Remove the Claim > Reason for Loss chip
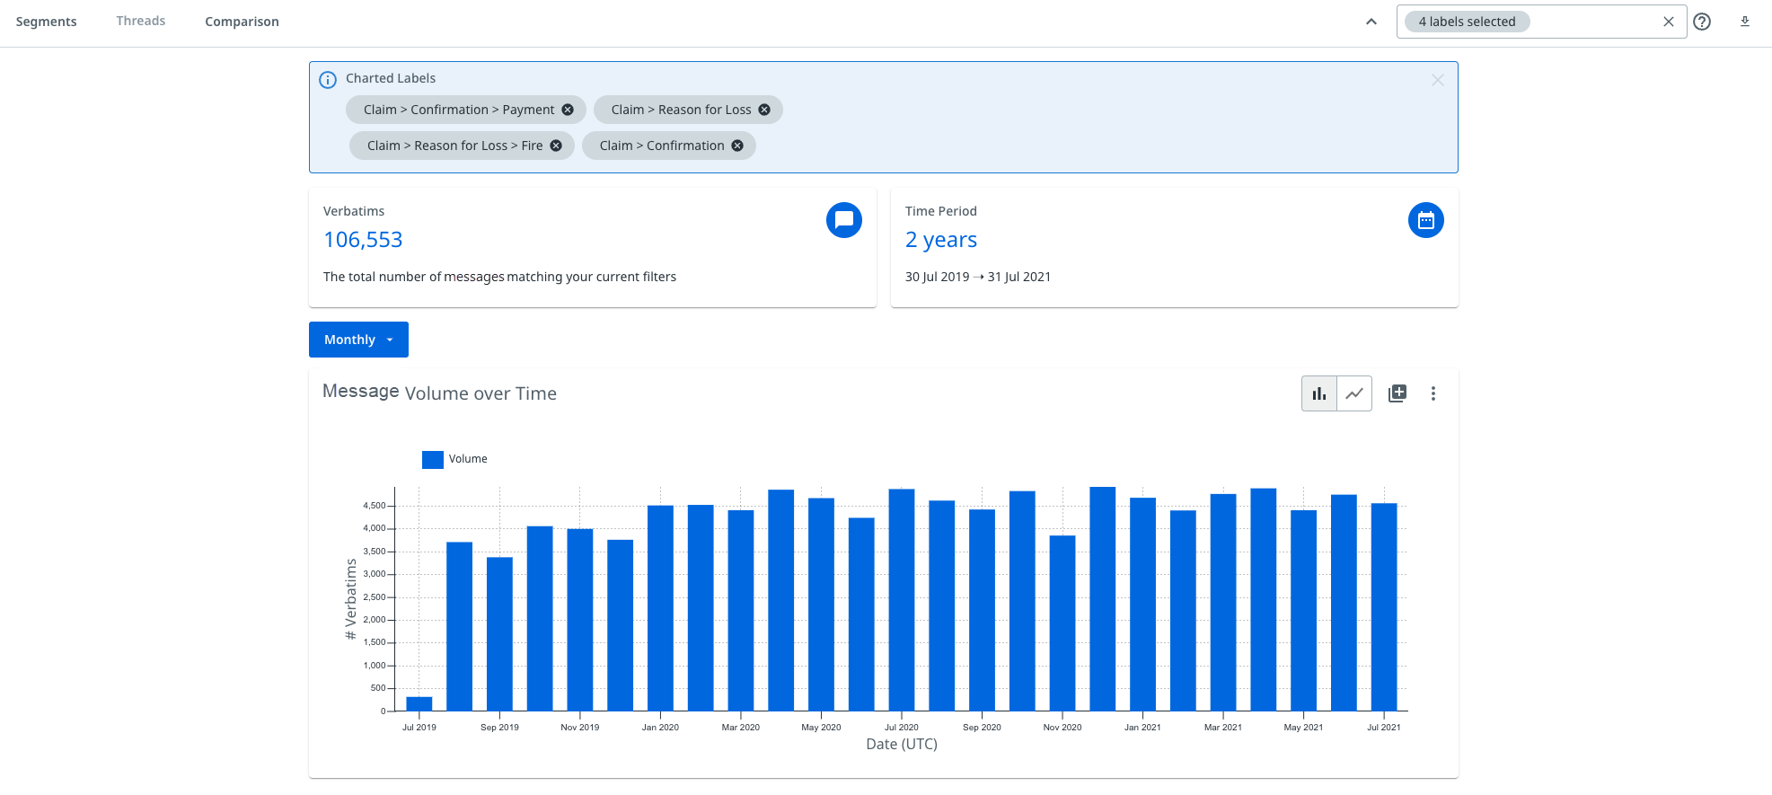This screenshot has height=795, width=1772. click(764, 110)
